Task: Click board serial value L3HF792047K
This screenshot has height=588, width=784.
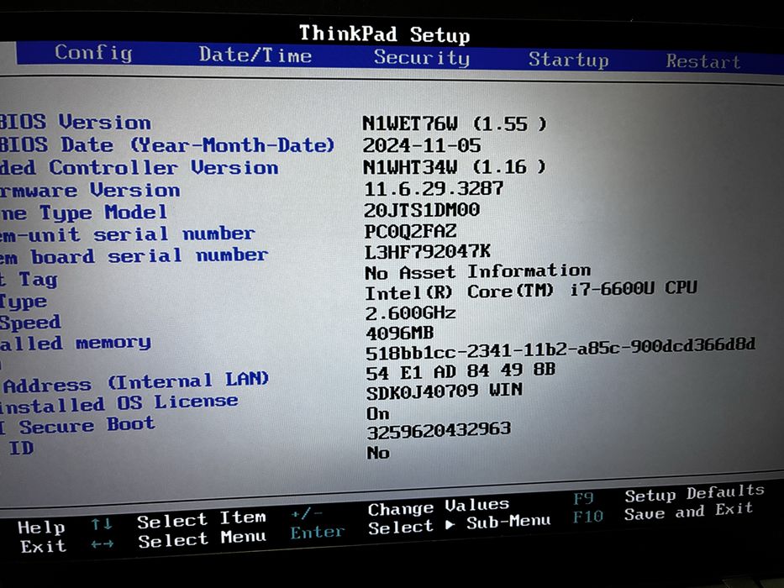Action: click(x=427, y=251)
